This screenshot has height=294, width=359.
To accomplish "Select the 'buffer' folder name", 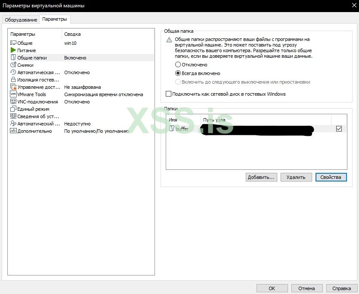I will pos(182,128).
